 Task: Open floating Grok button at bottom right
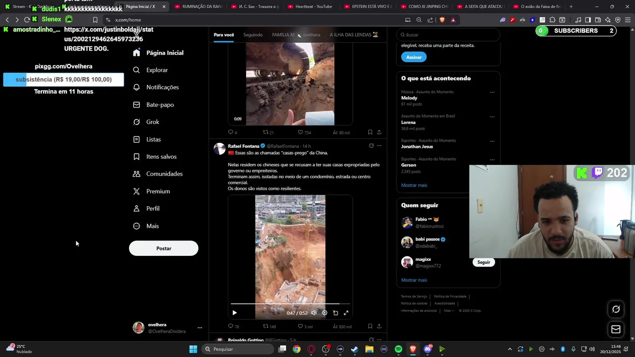tap(616, 309)
